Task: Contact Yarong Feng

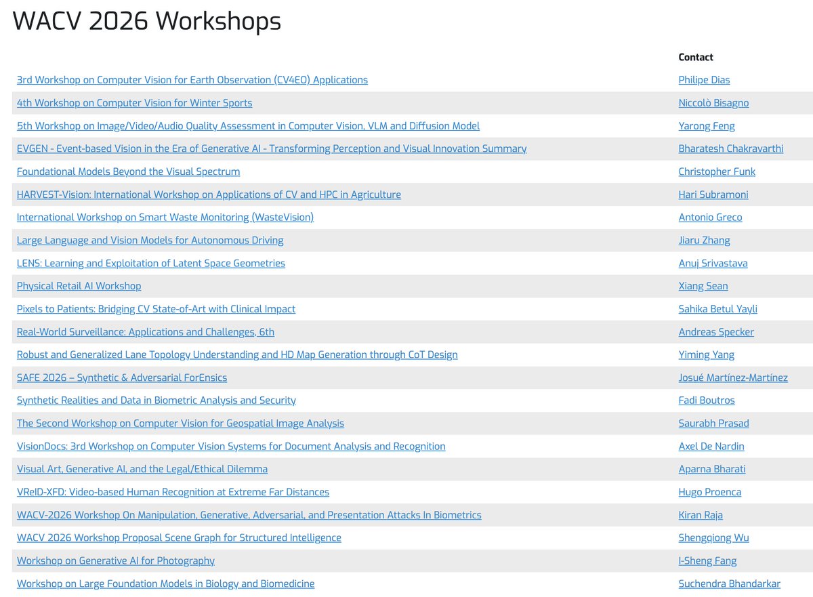Action: (707, 126)
